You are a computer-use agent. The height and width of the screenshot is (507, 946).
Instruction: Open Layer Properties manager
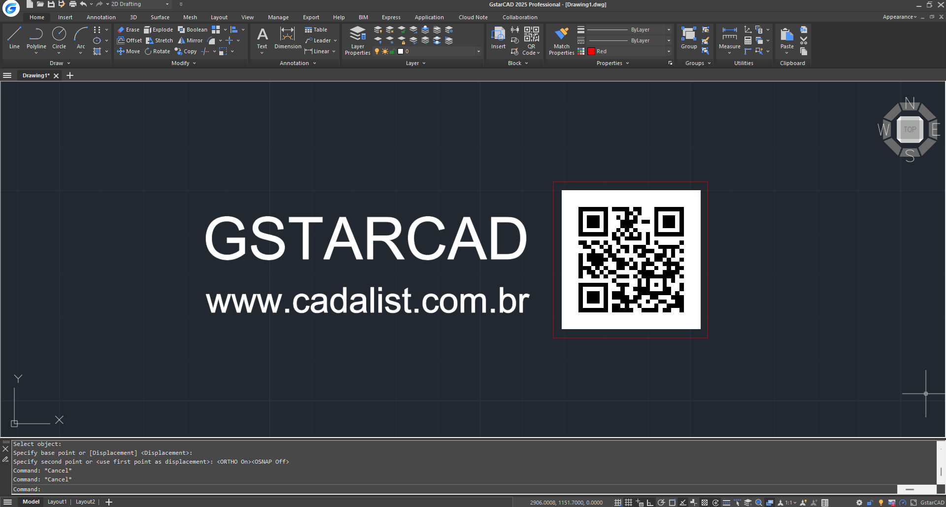click(x=358, y=40)
